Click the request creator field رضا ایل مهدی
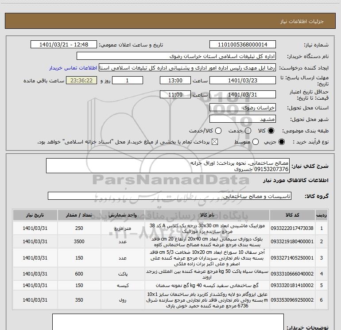 click(187, 68)
